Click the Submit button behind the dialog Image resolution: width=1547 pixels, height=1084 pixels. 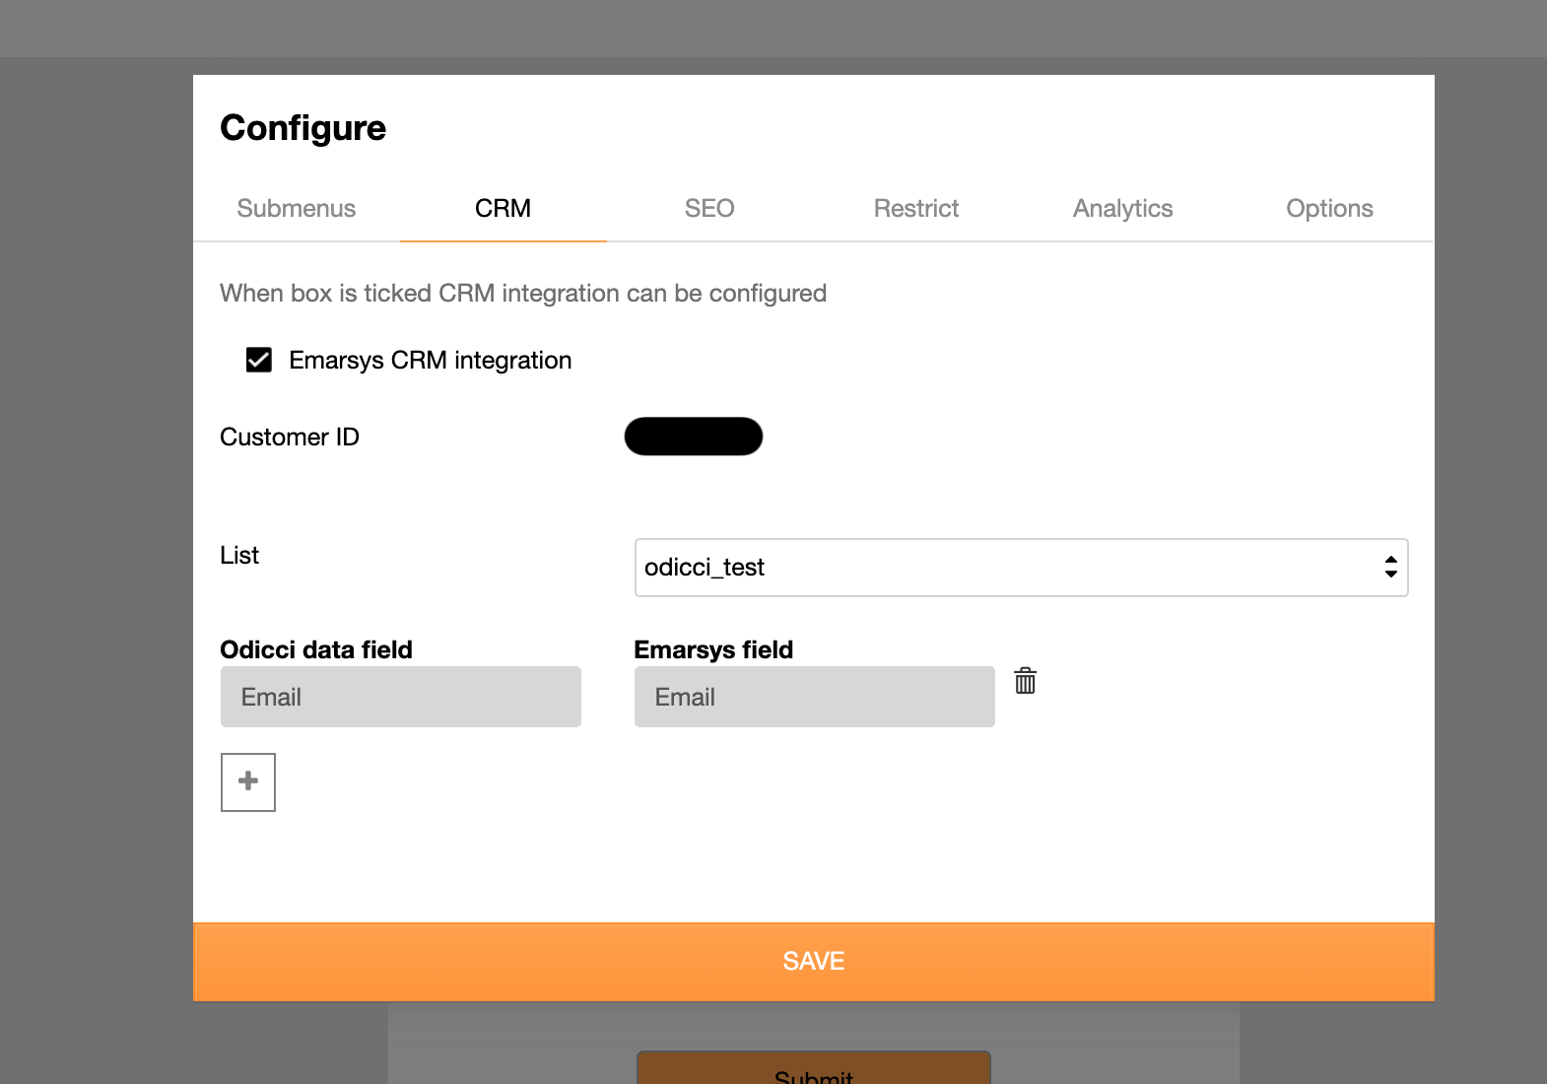814,1070
